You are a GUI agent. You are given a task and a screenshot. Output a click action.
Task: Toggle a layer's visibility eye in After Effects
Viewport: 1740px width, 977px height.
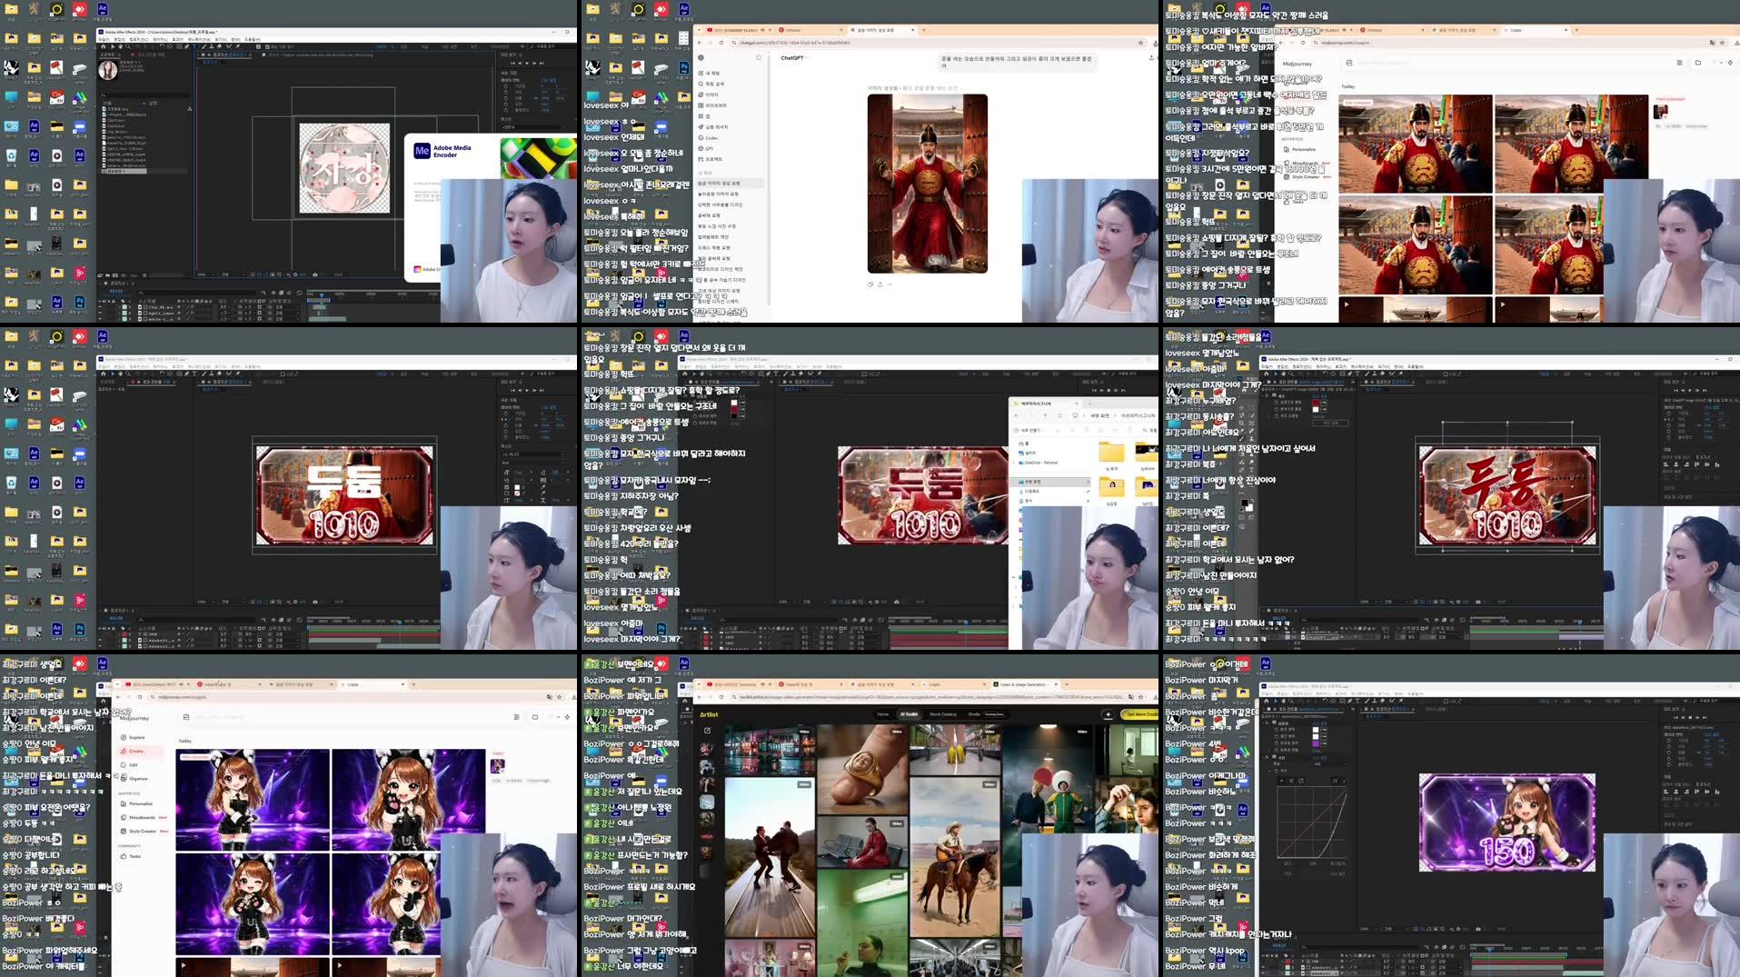click(98, 308)
